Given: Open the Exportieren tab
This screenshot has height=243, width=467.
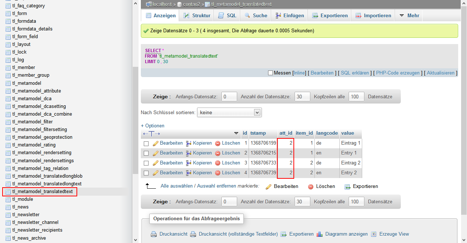Looking at the screenshot, I should pyautogui.click(x=330, y=15).
